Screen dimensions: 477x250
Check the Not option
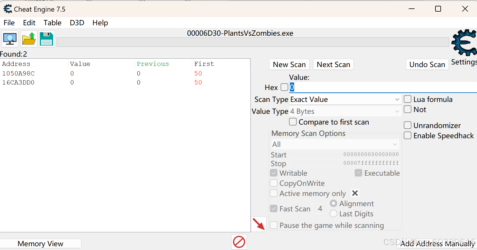[408, 109]
